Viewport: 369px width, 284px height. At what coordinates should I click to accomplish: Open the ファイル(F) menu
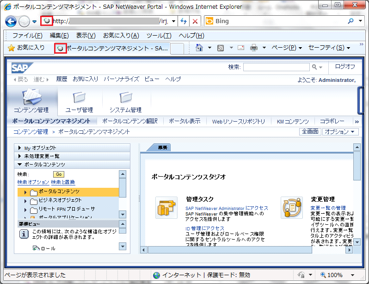[x=27, y=36]
